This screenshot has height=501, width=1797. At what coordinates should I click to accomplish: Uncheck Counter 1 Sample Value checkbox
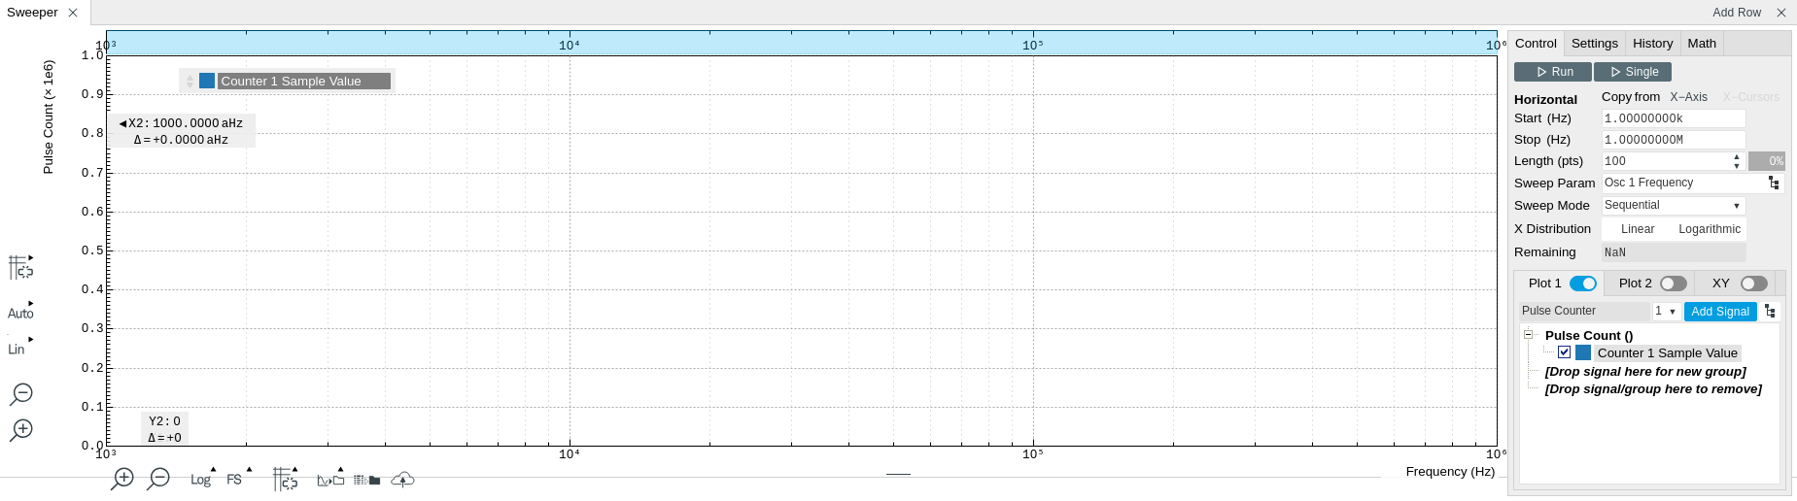pyautogui.click(x=1564, y=352)
